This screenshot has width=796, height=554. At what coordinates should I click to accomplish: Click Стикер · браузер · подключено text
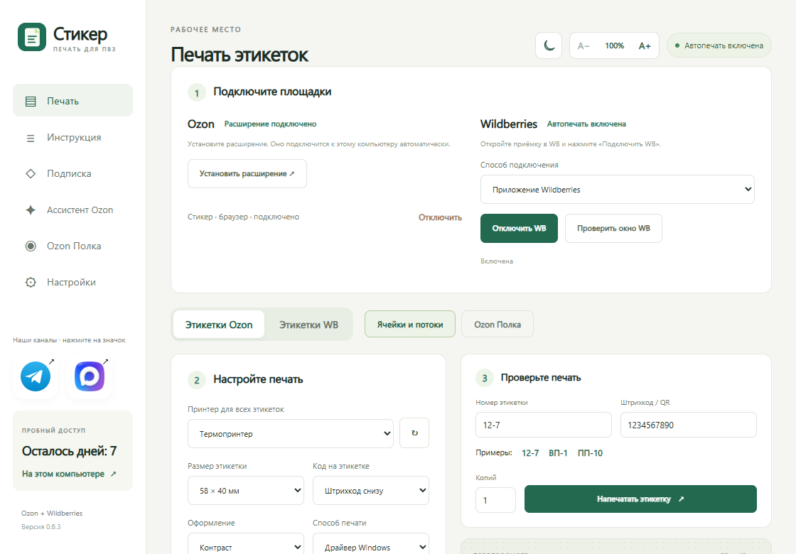pos(243,217)
